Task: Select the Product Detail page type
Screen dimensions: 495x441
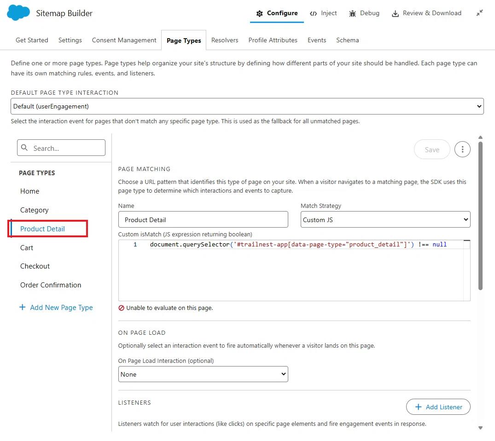Action: (x=43, y=229)
